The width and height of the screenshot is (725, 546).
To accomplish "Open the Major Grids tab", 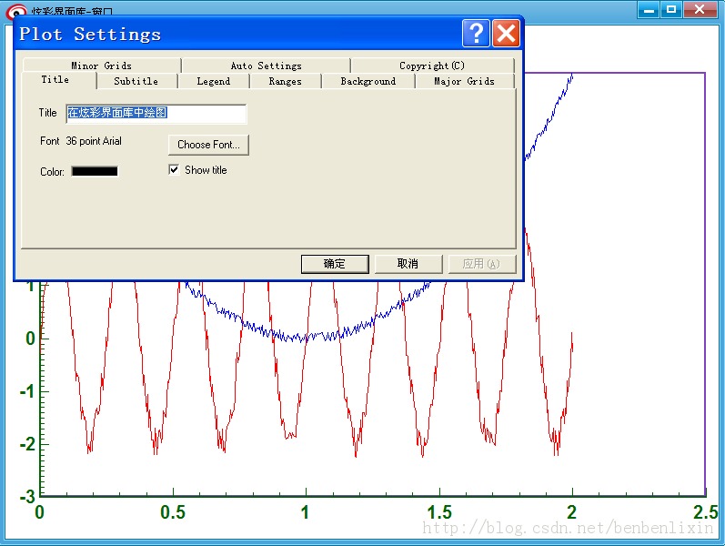I will pyautogui.click(x=464, y=81).
